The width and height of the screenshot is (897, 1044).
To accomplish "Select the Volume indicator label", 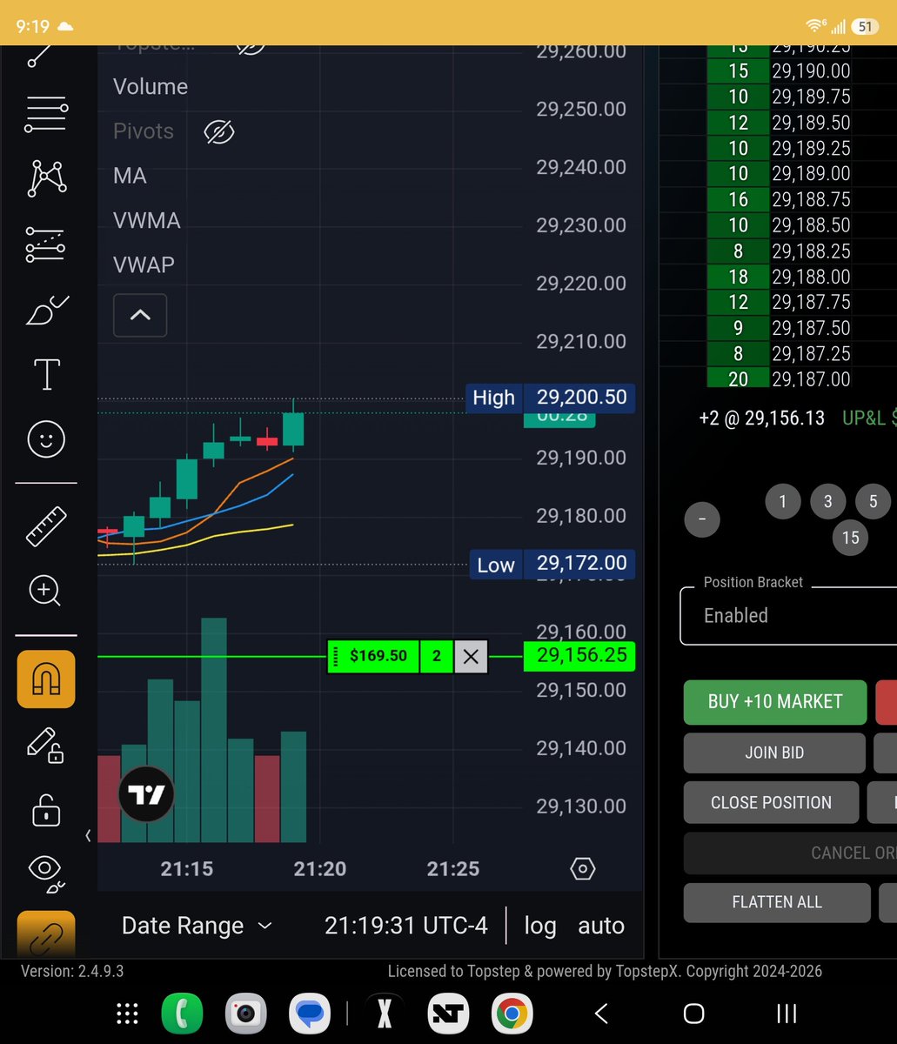I will pyautogui.click(x=151, y=87).
